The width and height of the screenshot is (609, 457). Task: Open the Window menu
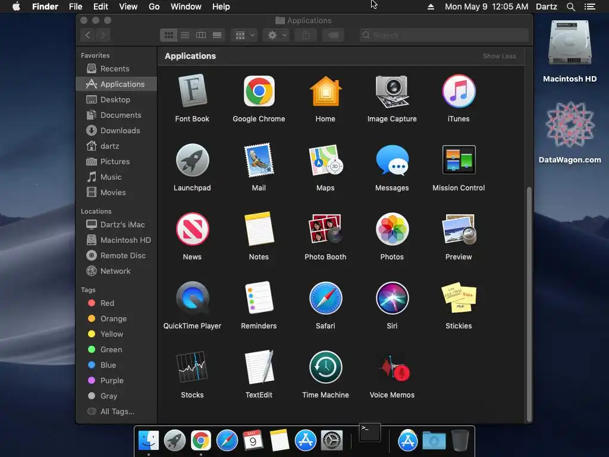(x=186, y=7)
